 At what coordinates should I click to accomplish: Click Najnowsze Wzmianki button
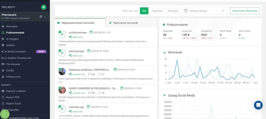point(245,11)
